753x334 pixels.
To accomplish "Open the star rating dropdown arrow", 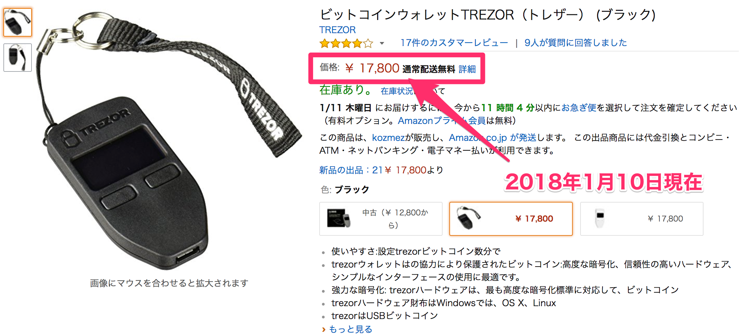I will click(x=382, y=43).
